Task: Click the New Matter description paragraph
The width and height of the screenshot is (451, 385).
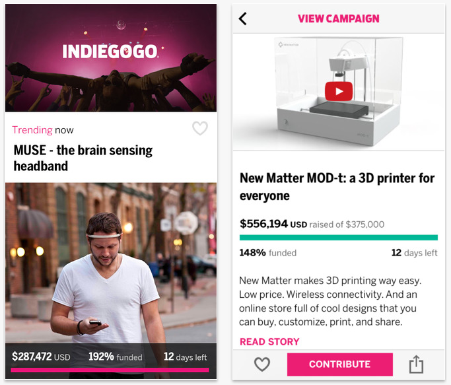Action: point(330,301)
